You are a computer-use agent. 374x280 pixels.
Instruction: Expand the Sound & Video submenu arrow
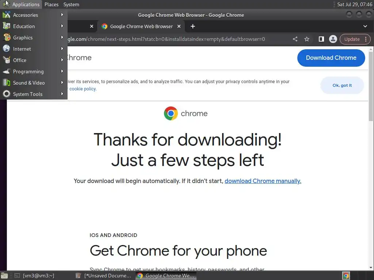point(62,83)
